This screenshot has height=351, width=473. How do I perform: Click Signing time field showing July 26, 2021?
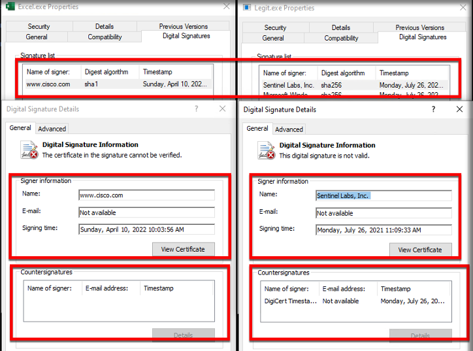coord(383,230)
